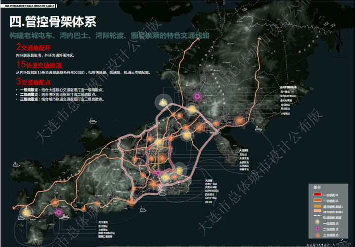The width and height of the screenshot is (355, 247).
Task: Click the orange circle symbol beside 三级疏散点 in legend
Action: pyautogui.click(x=318, y=235)
